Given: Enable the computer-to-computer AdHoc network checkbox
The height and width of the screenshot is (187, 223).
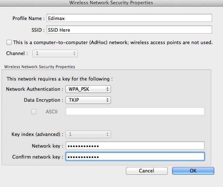Looking at the screenshot, I should (x=9, y=42).
